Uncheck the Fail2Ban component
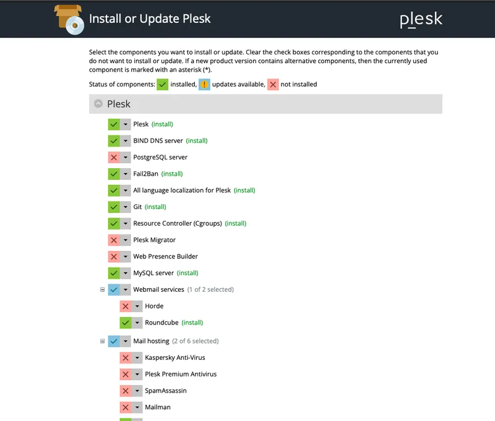 click(x=114, y=174)
